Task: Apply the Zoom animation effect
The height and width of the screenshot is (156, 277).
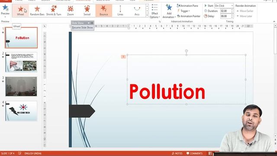Action: pos(70,10)
